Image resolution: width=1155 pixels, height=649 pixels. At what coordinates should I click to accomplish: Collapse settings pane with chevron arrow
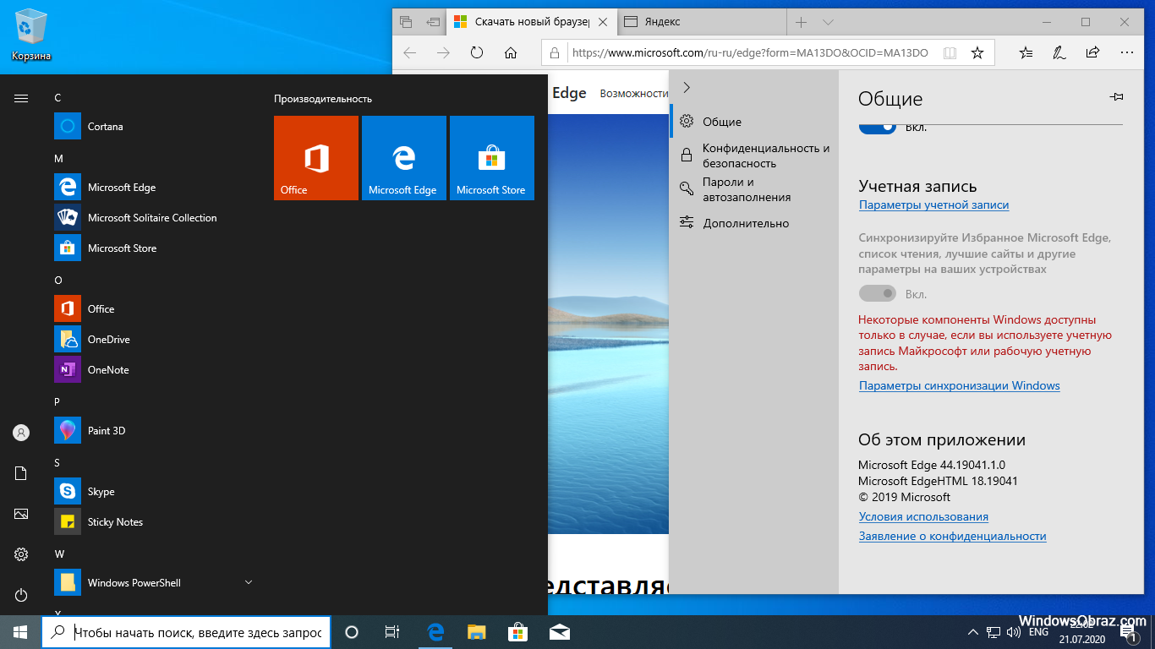687,88
